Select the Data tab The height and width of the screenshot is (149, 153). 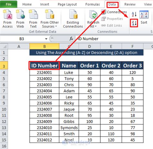112,4
